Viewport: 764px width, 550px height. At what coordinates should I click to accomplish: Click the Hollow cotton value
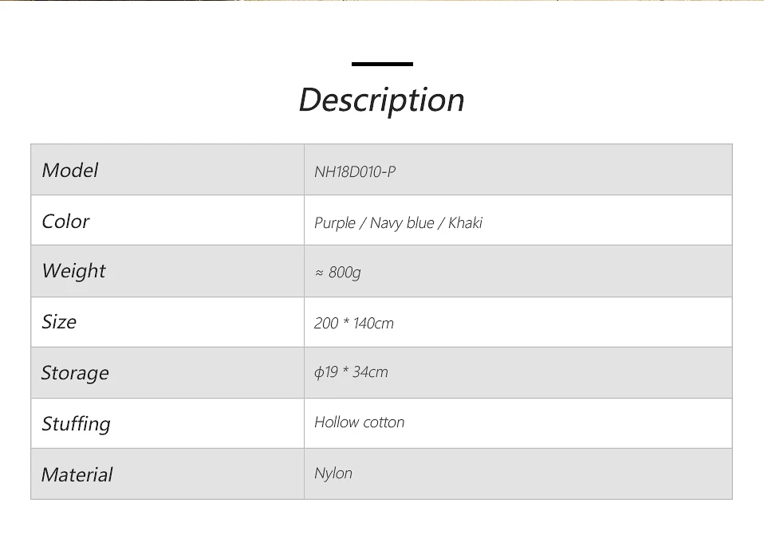359,422
